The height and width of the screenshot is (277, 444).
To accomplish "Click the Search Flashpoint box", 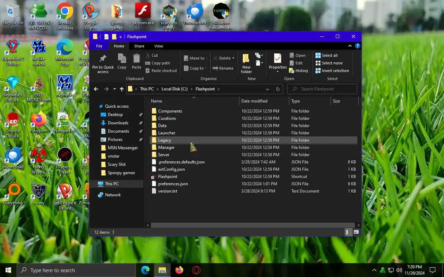I will pos(322,89).
